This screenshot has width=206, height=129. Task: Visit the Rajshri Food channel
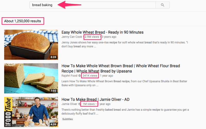point(69,76)
